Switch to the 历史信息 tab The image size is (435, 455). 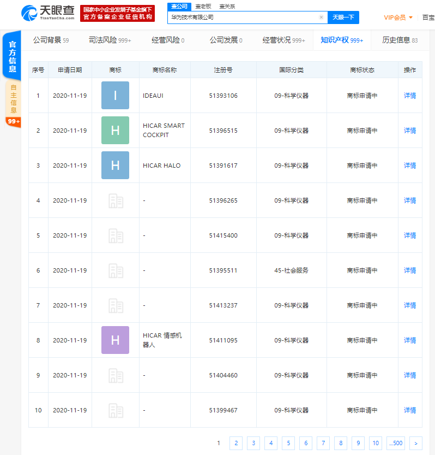(400, 40)
